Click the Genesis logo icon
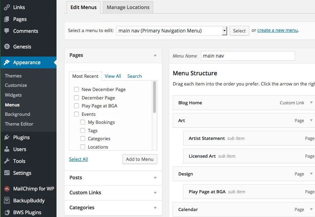This screenshot has height=217, width=315. (7, 47)
